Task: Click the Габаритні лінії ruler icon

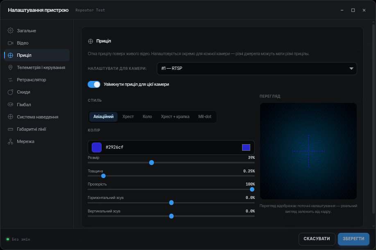Action: [10, 129]
